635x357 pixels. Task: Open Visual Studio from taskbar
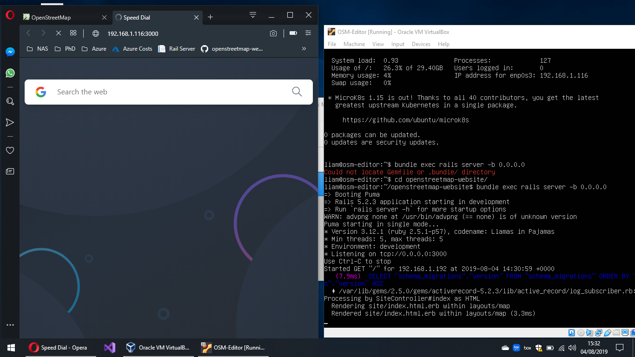(110, 347)
